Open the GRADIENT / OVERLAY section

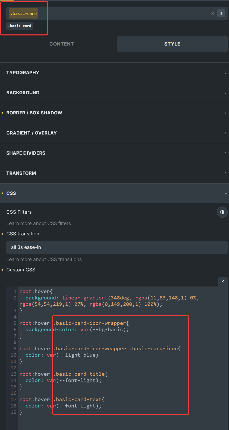[114, 133]
